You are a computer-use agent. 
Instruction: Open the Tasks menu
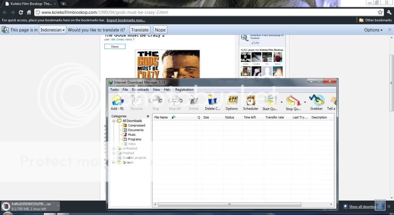coord(114,89)
